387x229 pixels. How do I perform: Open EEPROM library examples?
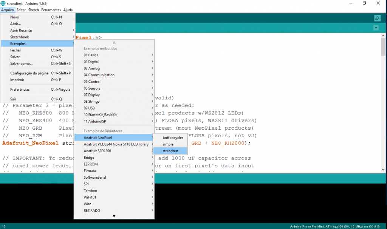[x=114, y=164]
